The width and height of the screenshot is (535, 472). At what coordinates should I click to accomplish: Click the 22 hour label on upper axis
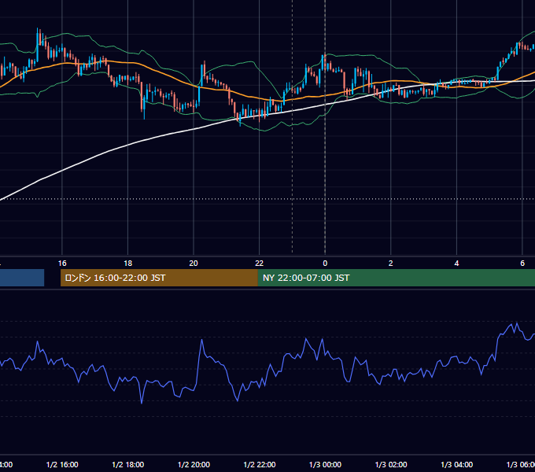click(260, 264)
